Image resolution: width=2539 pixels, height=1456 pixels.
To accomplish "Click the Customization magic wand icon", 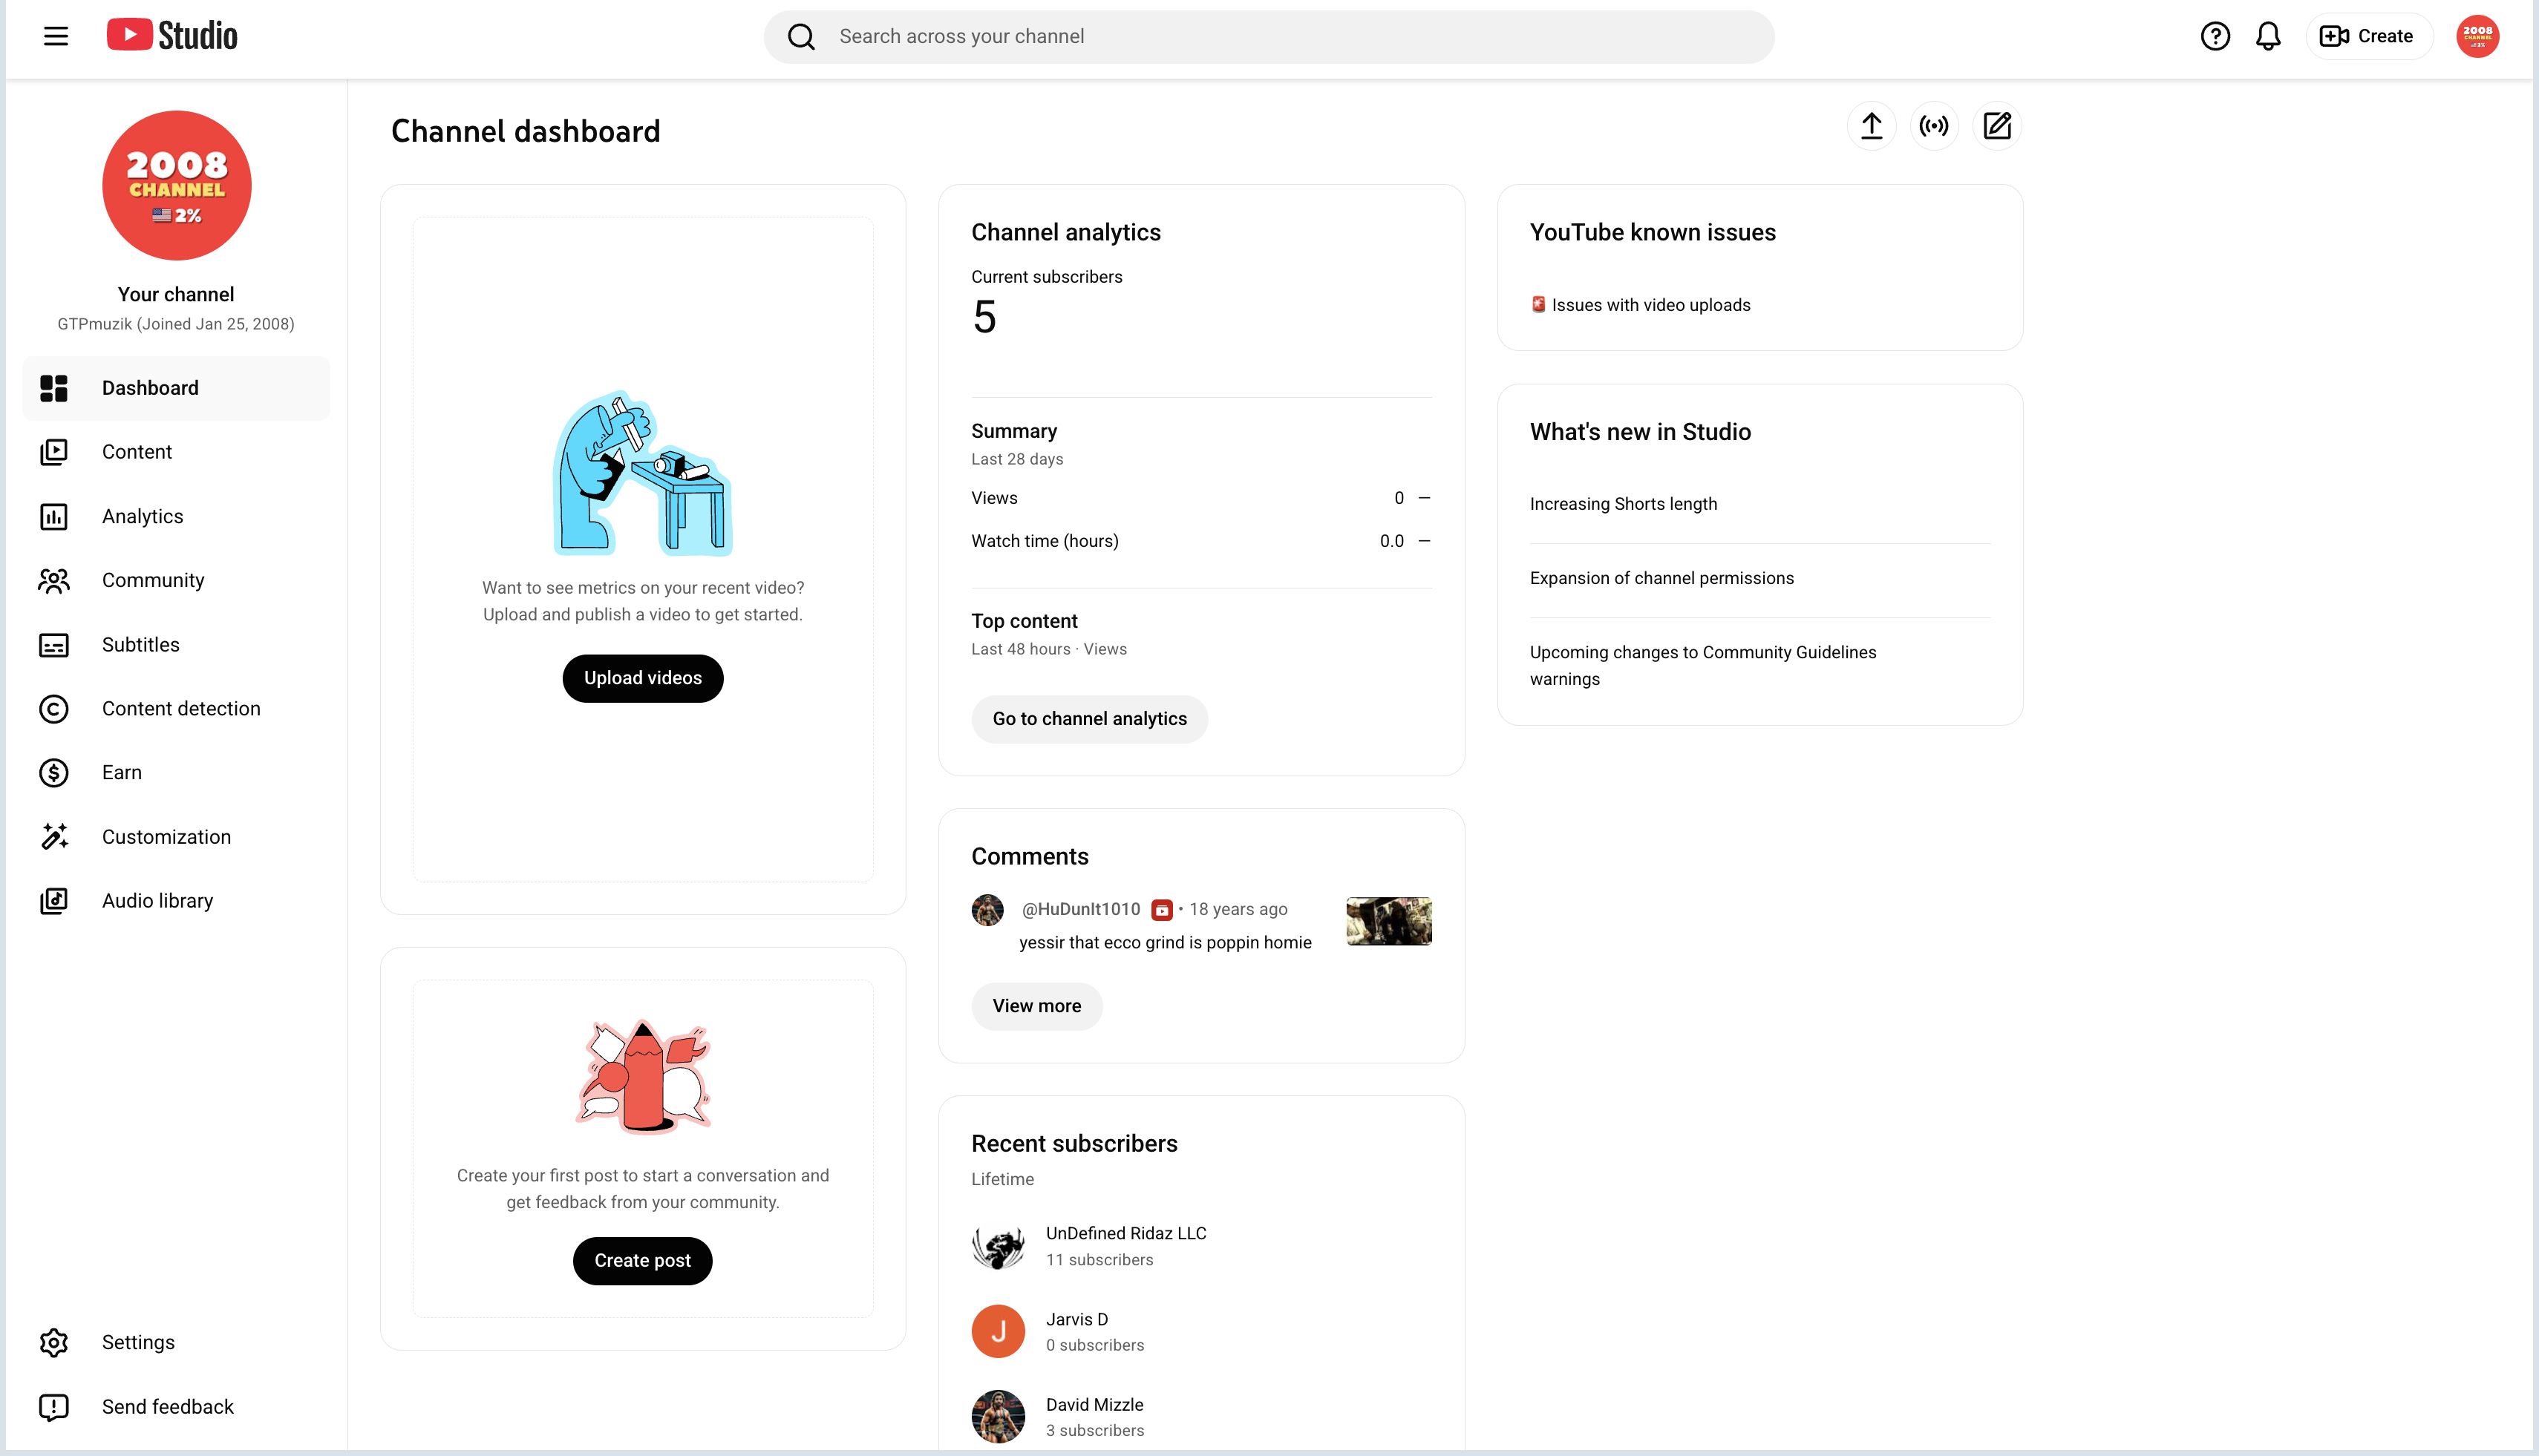I will pos(54,837).
